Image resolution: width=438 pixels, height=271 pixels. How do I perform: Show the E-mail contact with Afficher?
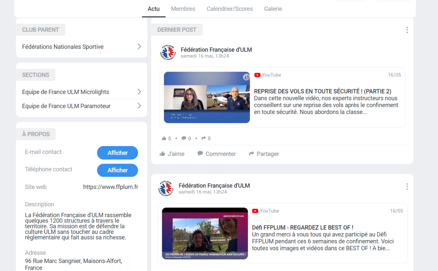coord(118,153)
